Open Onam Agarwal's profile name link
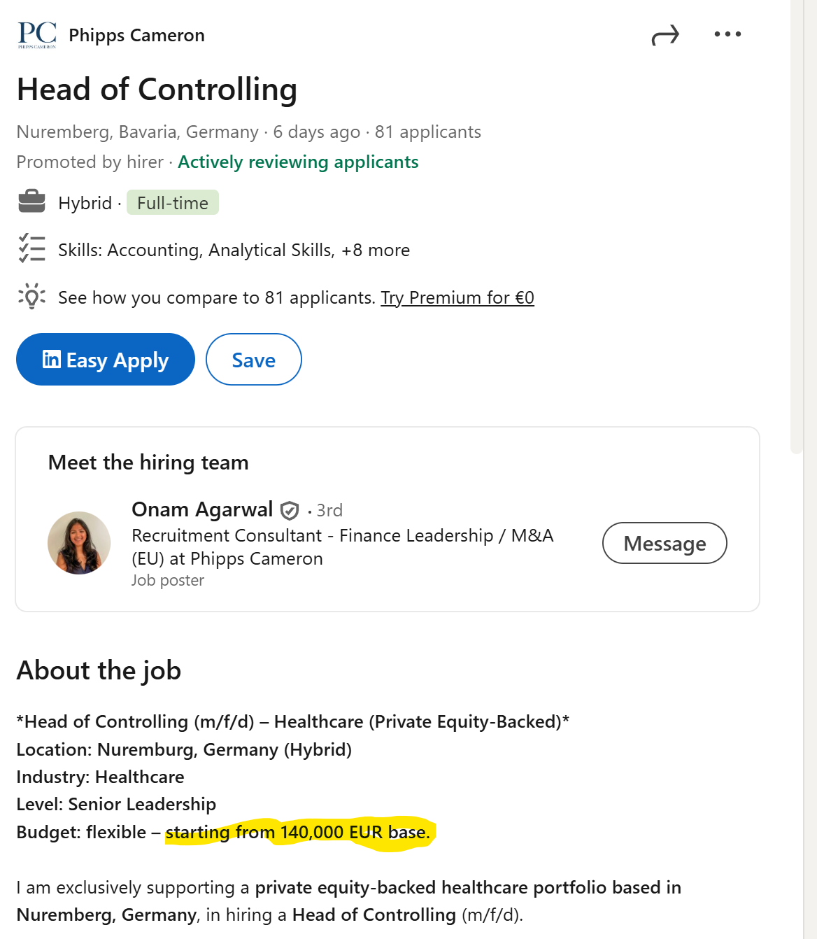The image size is (817, 939). tap(202, 509)
